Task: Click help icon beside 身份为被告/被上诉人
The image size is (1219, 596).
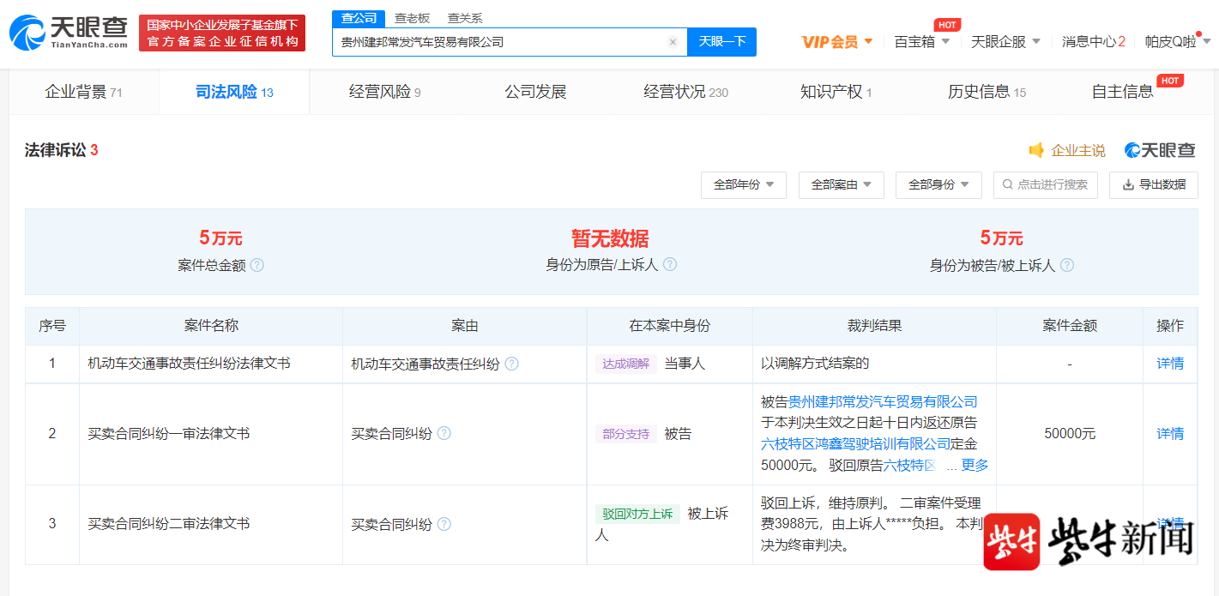Action: 1067,265
